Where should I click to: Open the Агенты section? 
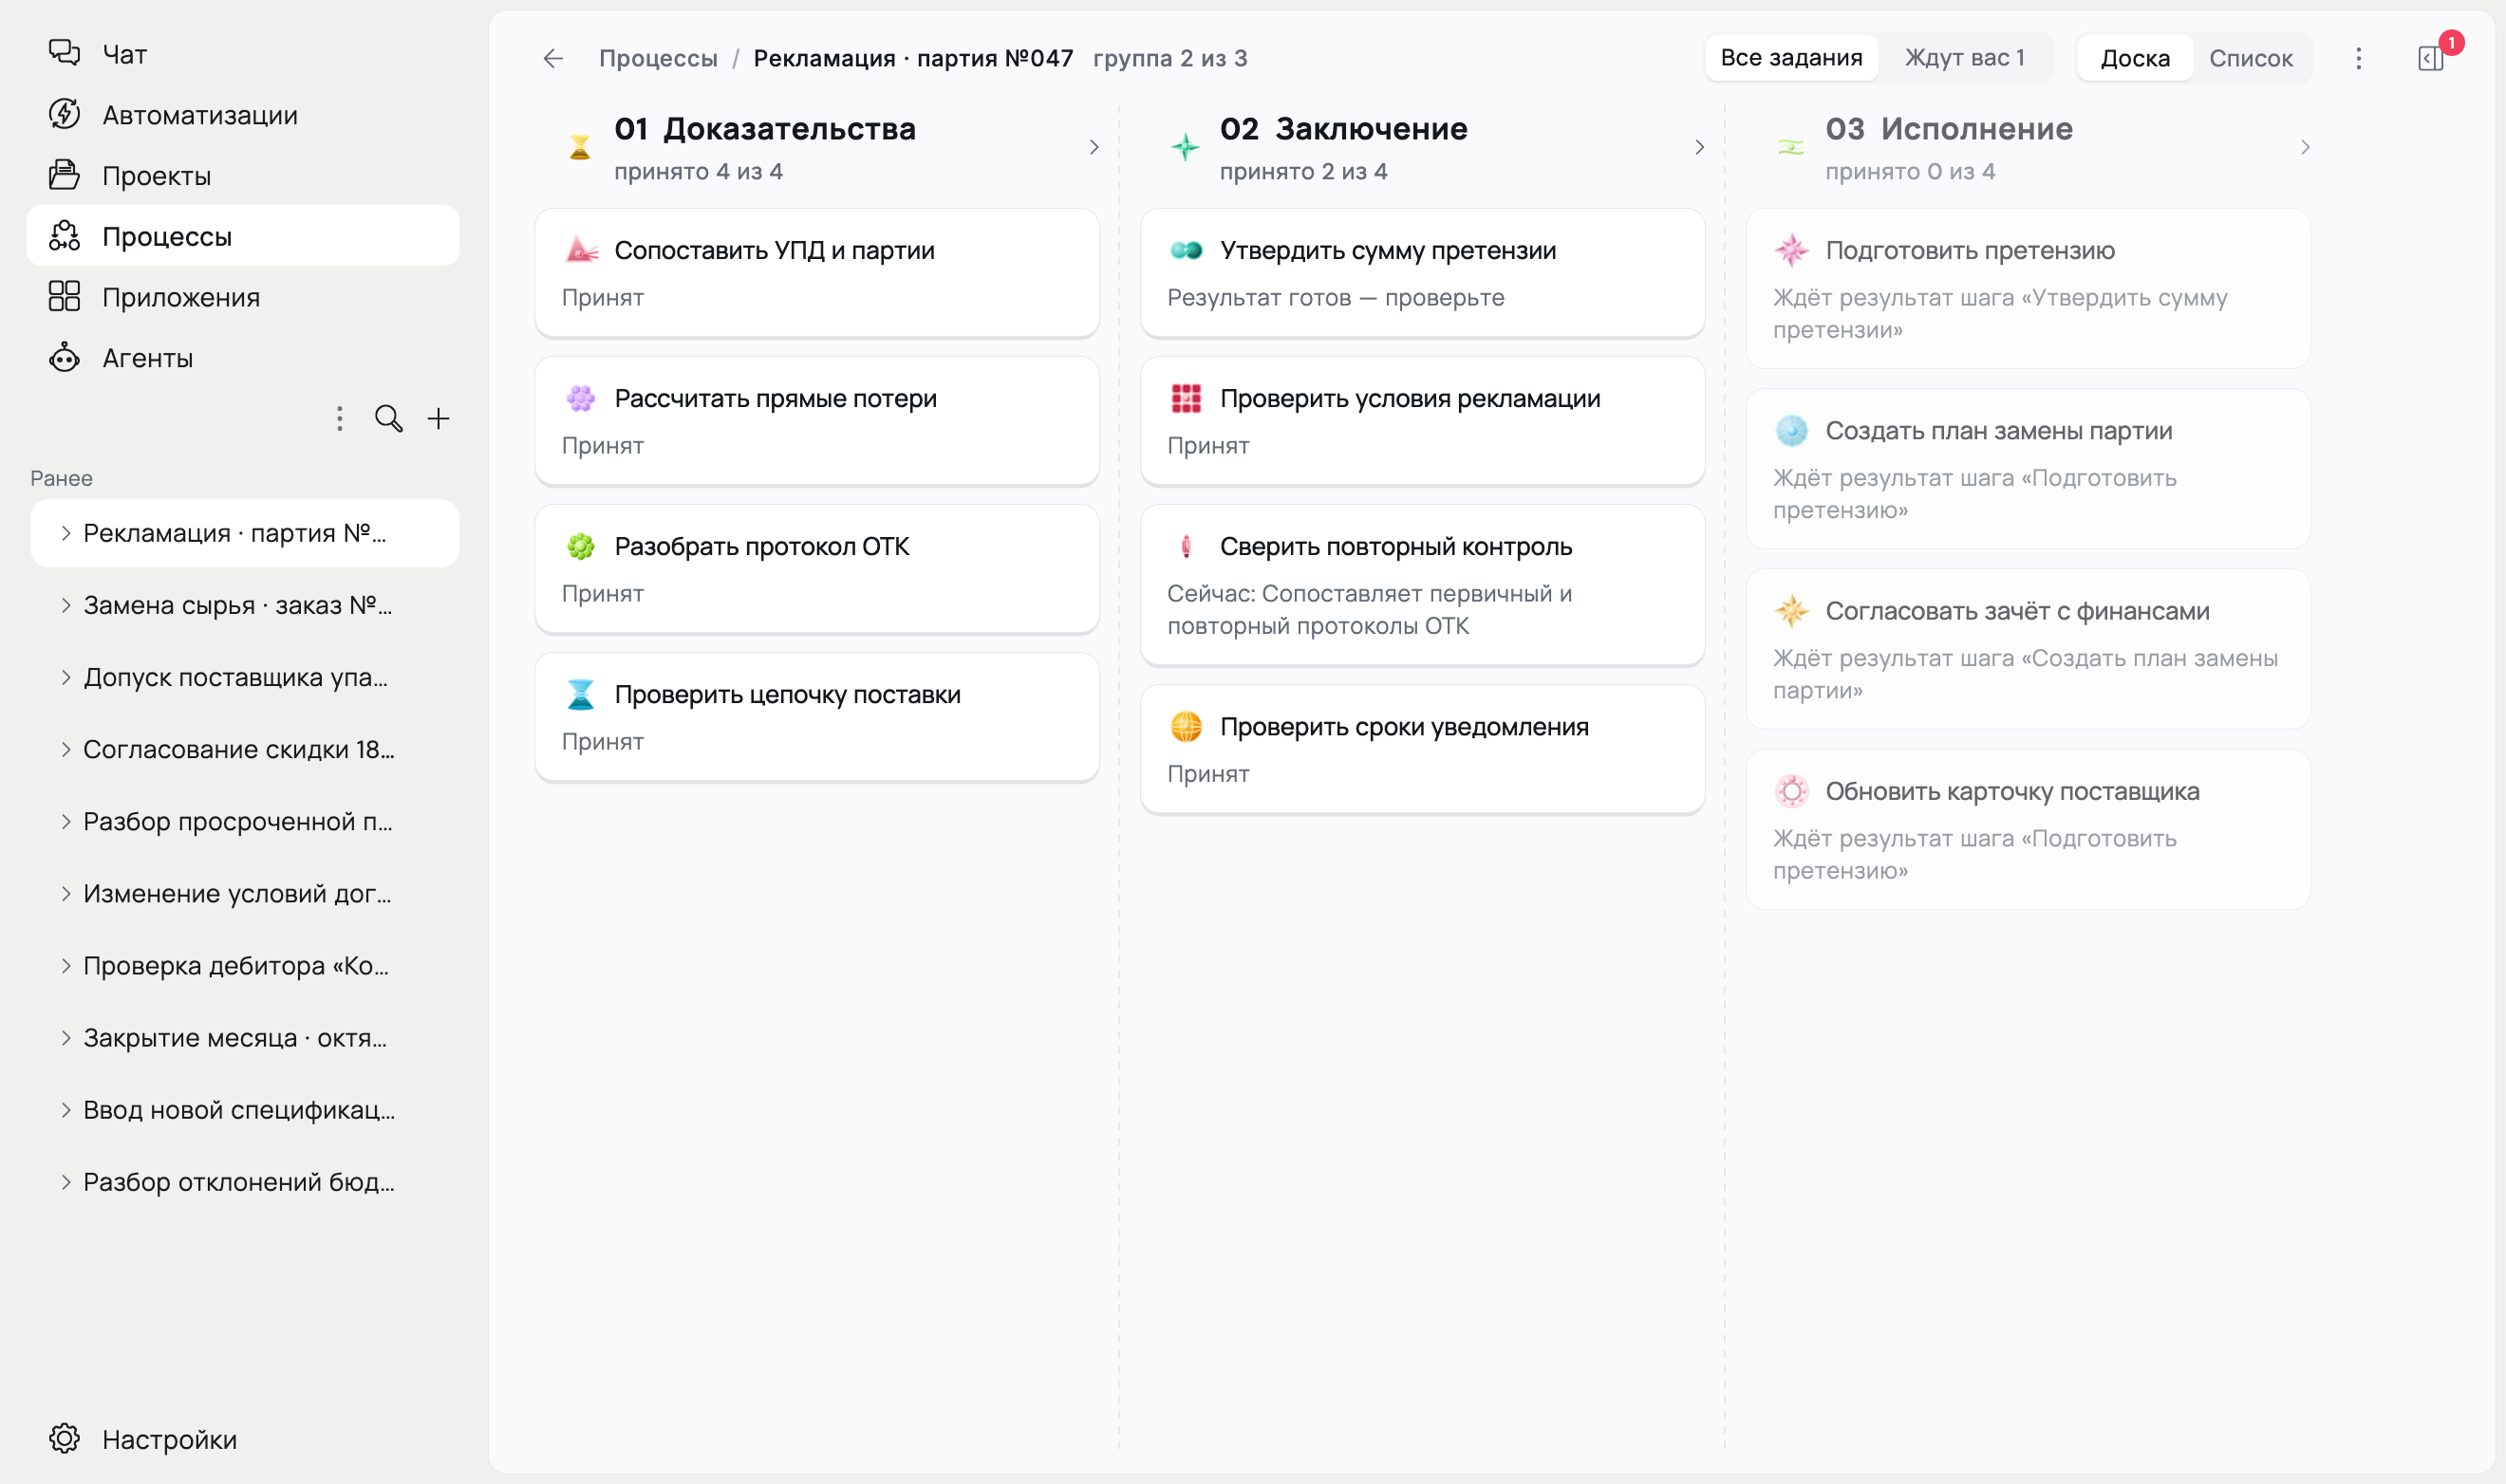pos(243,358)
